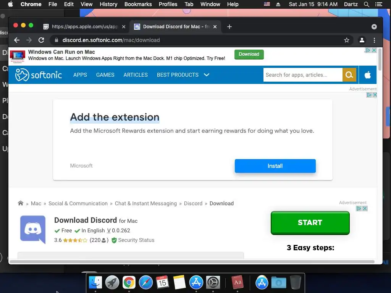Select the Apple platform icon in Softonic header
391x293 pixels.
pos(368,75)
